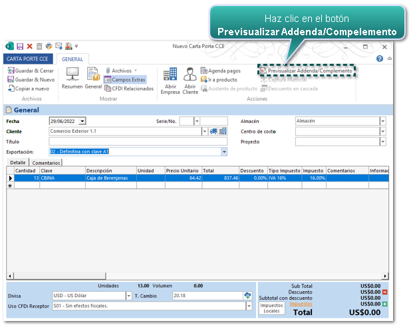Click the Abrir Empresa building icon
Viewport: 413px width, 327px height.
click(170, 74)
